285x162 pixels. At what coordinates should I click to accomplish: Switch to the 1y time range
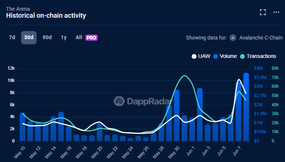pos(64,38)
